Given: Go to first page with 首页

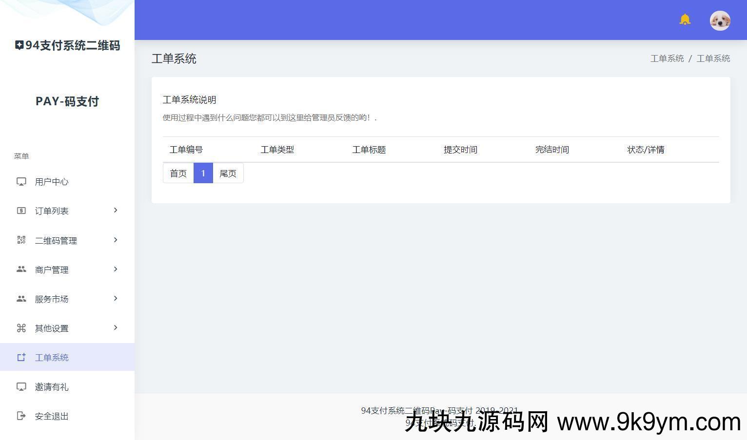Looking at the screenshot, I should [178, 173].
